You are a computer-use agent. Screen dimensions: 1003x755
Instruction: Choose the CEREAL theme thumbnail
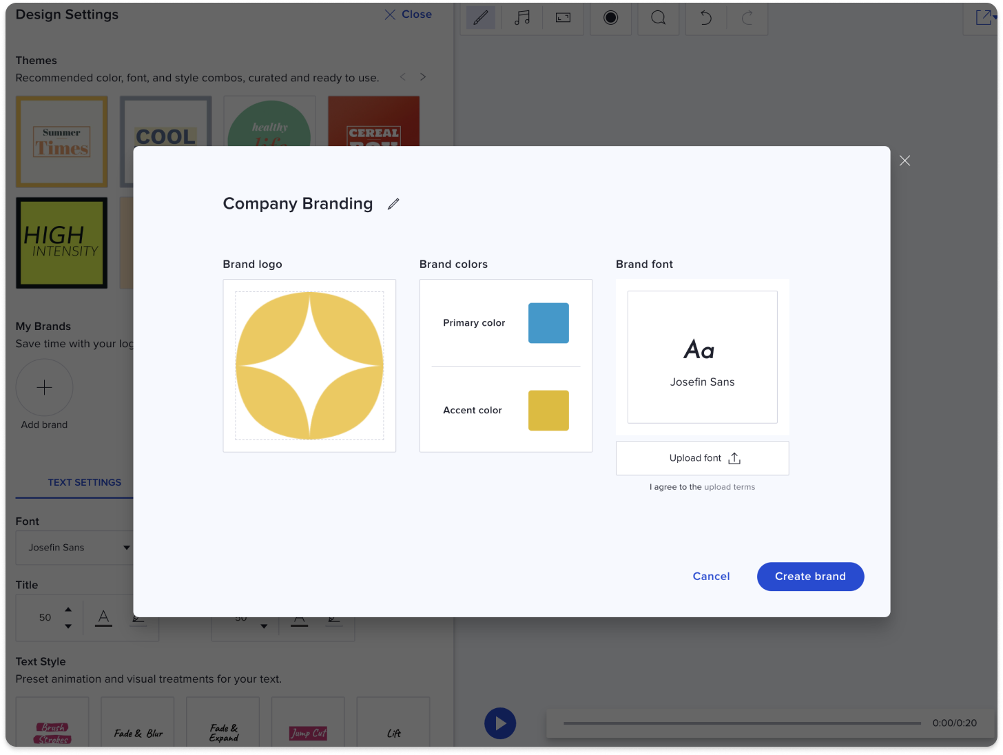374,121
